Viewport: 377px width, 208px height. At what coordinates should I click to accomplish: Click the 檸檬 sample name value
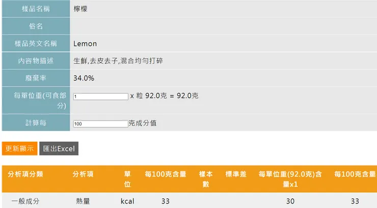tap(80, 9)
